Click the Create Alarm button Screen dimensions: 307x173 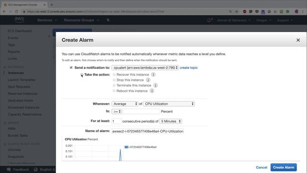point(283,167)
